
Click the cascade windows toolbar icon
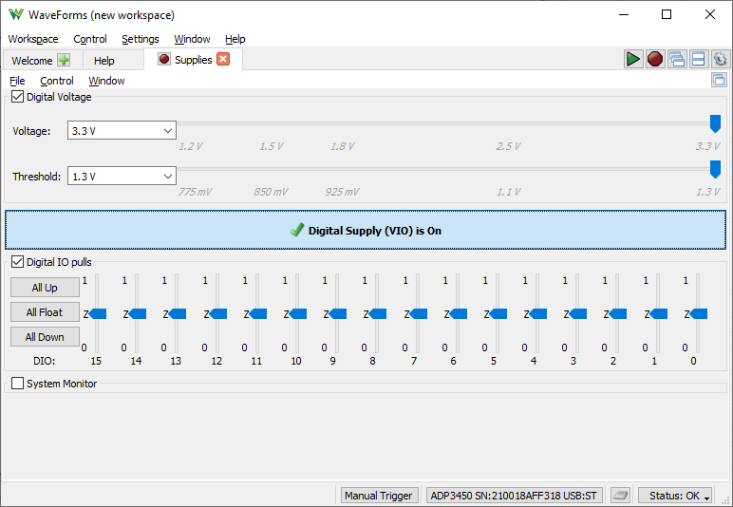(x=676, y=60)
